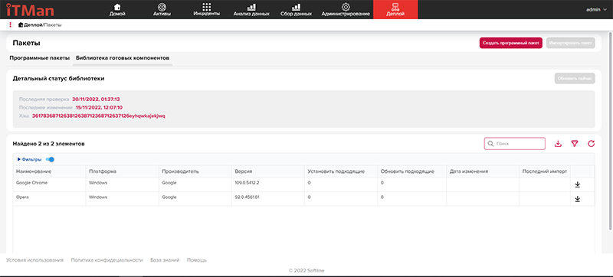Viewport: 613px width, 277px height.
Task: Click Создать программный пакет button
Action: 510,43
